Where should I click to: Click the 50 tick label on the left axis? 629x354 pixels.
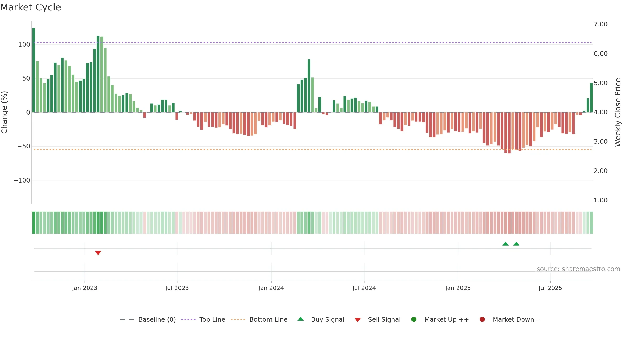[26, 78]
